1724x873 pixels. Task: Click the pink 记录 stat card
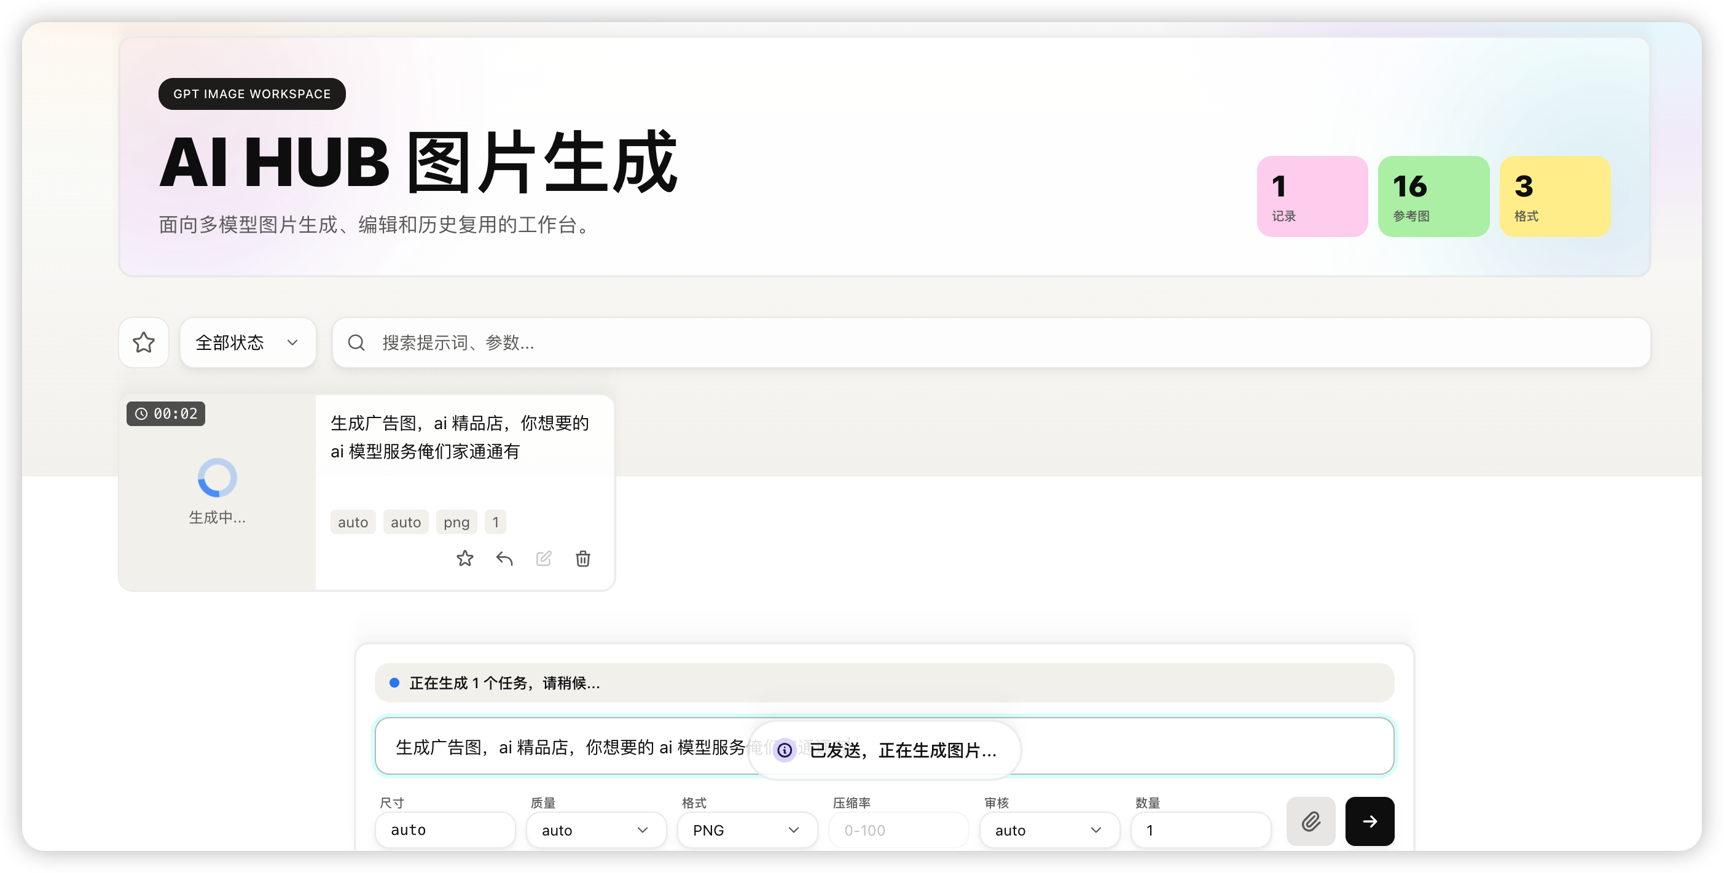(1312, 196)
